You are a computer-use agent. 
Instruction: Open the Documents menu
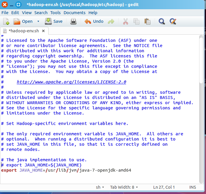[74, 13]
